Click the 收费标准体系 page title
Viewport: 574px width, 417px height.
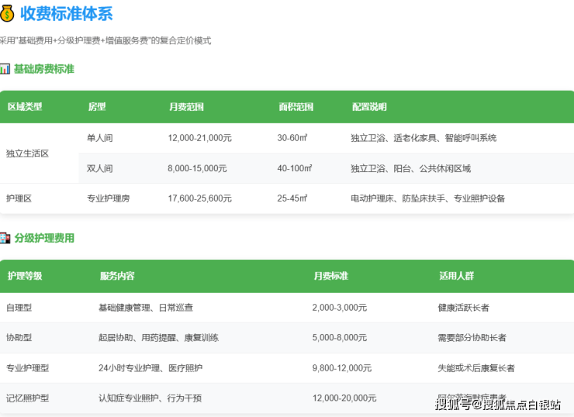tap(66, 13)
